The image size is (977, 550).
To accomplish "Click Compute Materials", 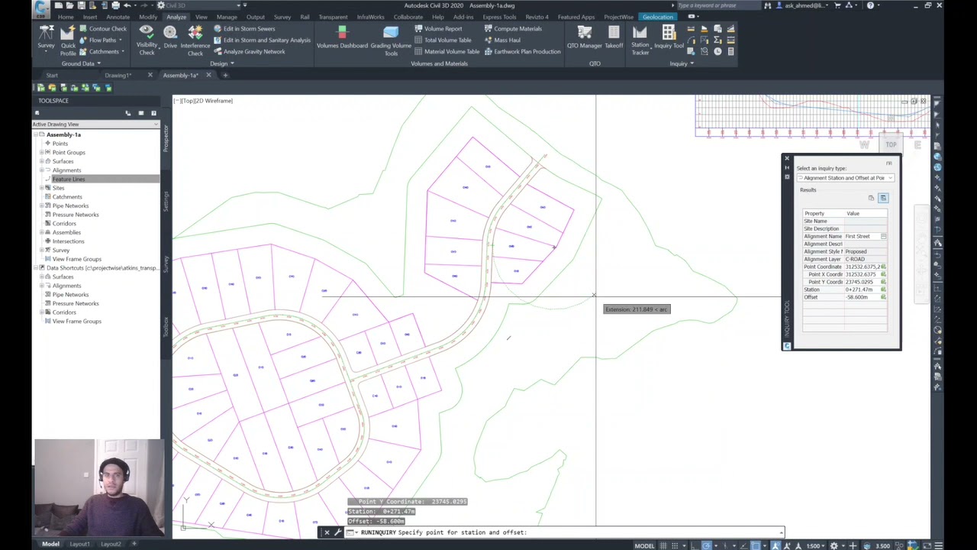I will point(513,29).
